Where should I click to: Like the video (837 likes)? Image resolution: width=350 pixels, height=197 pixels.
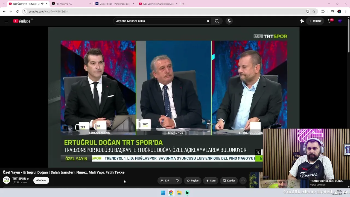[x=165, y=181]
